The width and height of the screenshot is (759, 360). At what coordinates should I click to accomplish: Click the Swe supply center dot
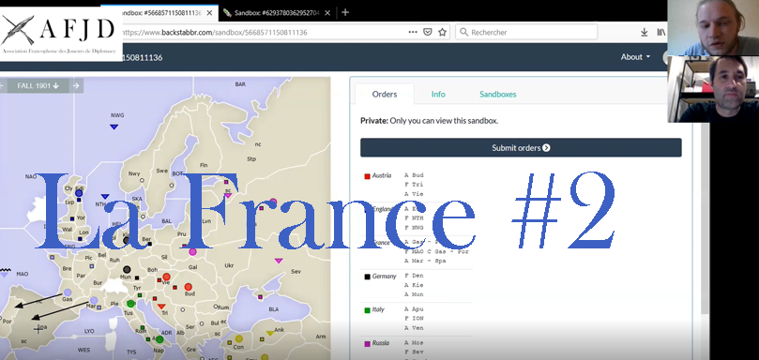point(172,185)
